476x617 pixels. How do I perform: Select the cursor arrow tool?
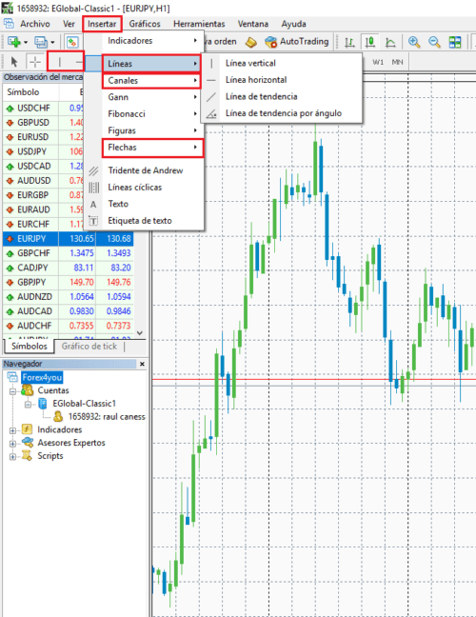pyautogui.click(x=14, y=62)
